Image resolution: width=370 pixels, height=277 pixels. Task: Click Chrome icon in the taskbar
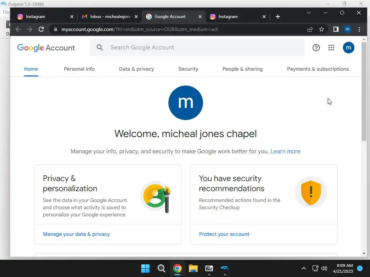pyautogui.click(x=177, y=268)
